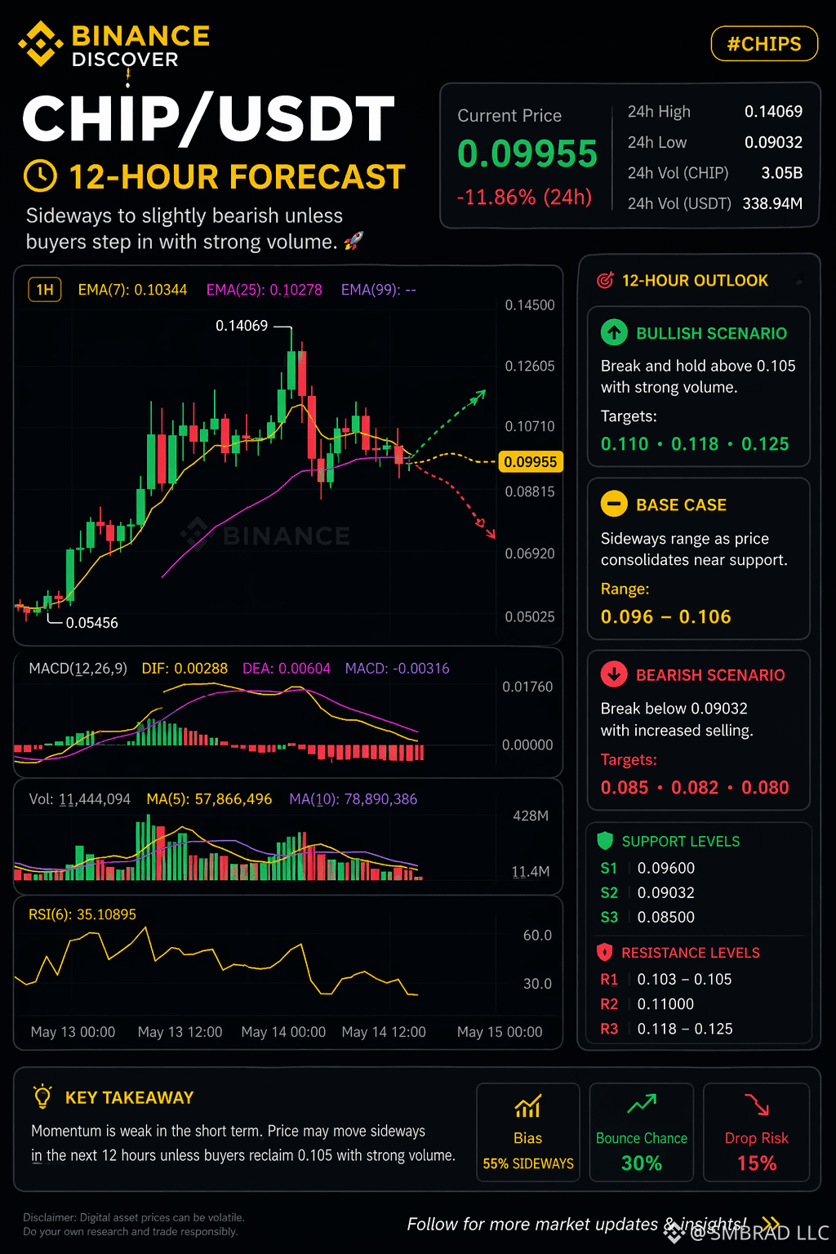Click the disclaimer text at bottom left
This screenshot has height=1254, width=836.
[133, 1224]
